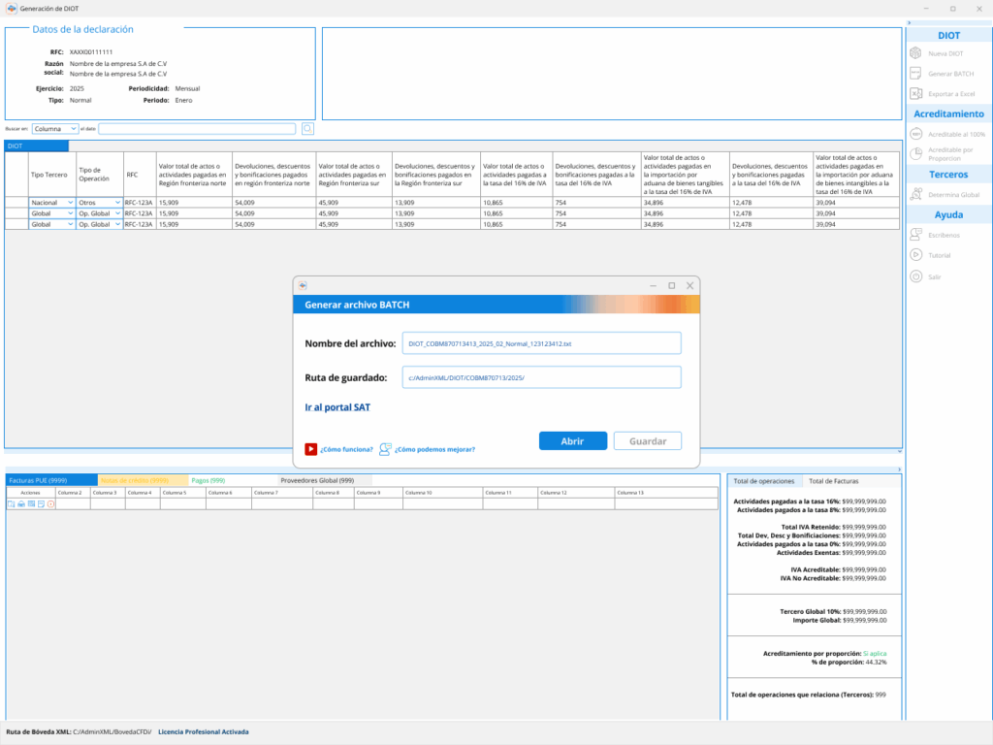Click the red delete icon in Acciones column
This screenshot has height=745, width=993.
pyautogui.click(x=50, y=504)
